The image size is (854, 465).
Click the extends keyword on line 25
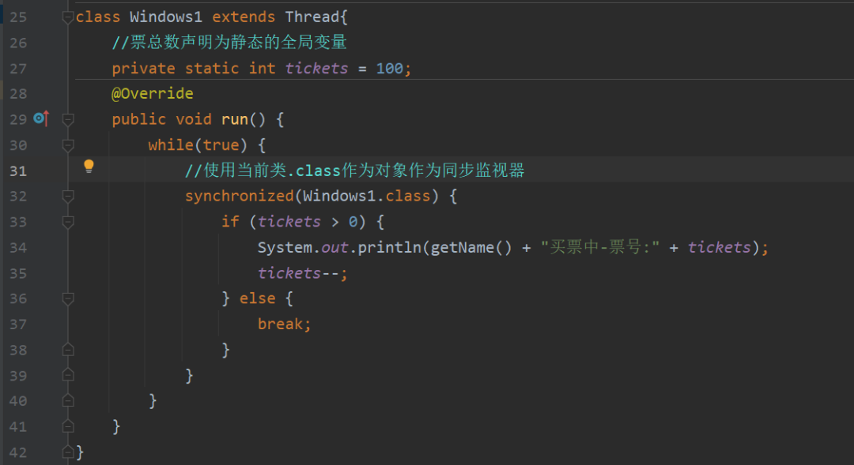coord(244,17)
